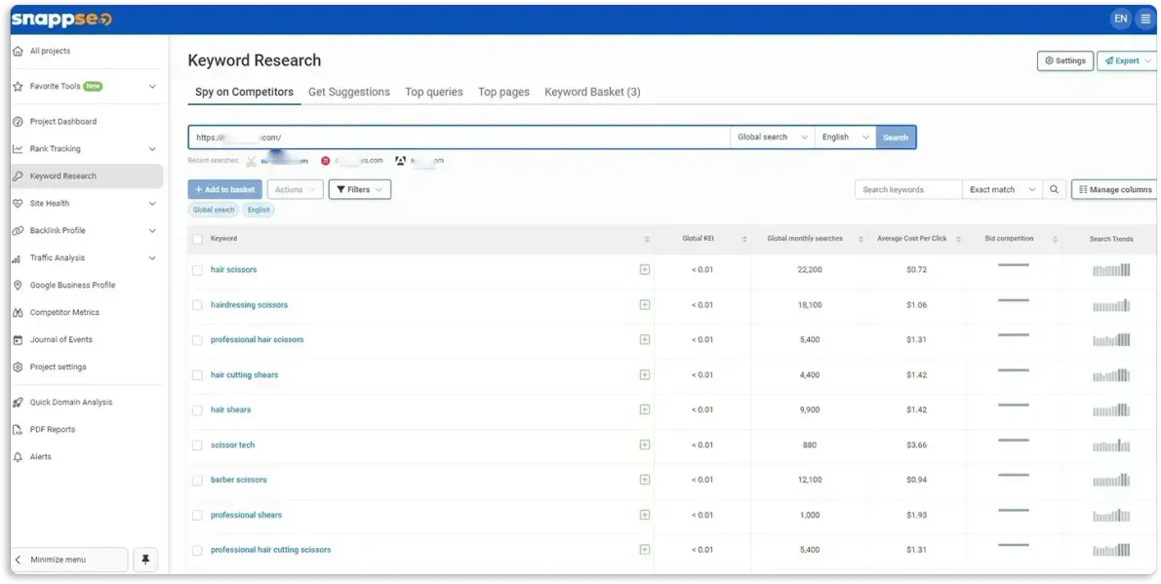Check the hair cutting shears checkbox
This screenshot has height=584, width=1161.
tap(197, 375)
